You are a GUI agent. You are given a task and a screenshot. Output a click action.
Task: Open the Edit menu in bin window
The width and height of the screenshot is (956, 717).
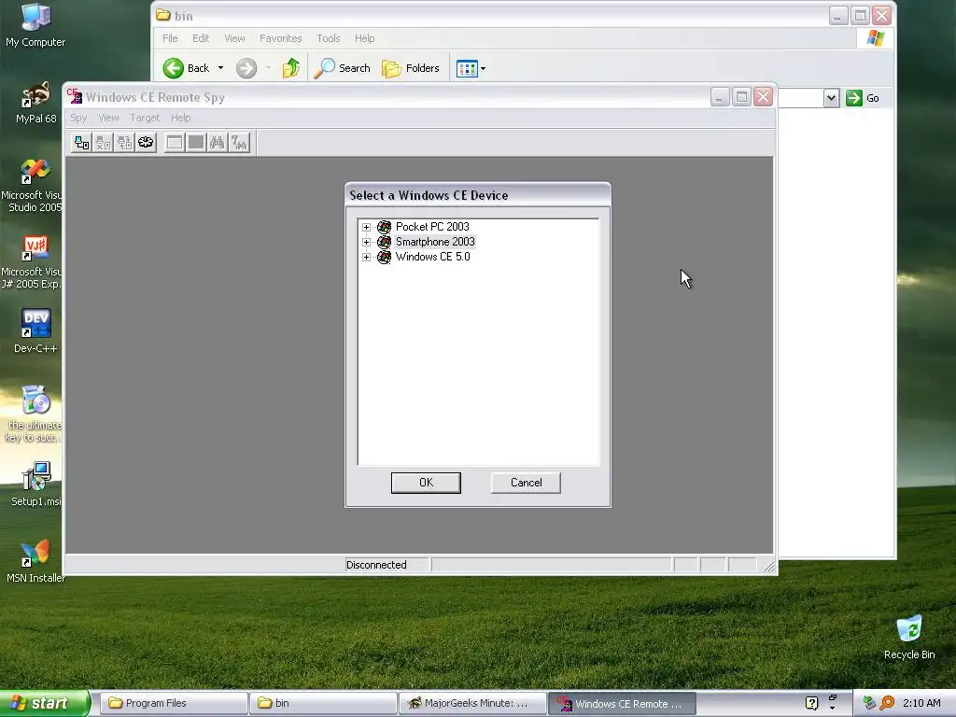point(201,38)
